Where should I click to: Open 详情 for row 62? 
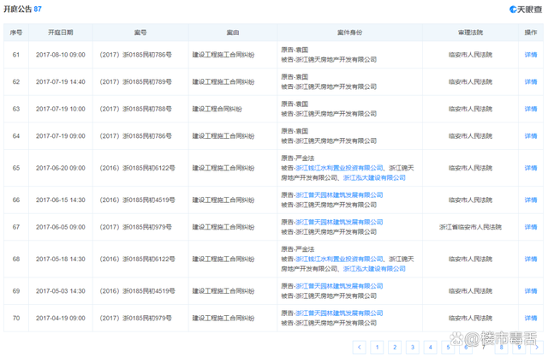[531, 81]
